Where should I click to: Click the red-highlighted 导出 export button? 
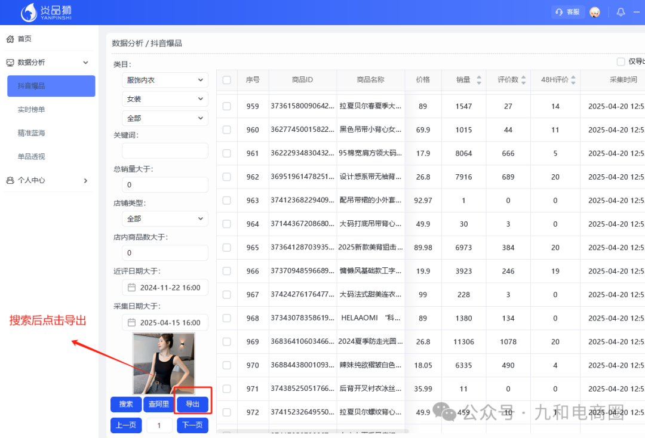pos(192,403)
